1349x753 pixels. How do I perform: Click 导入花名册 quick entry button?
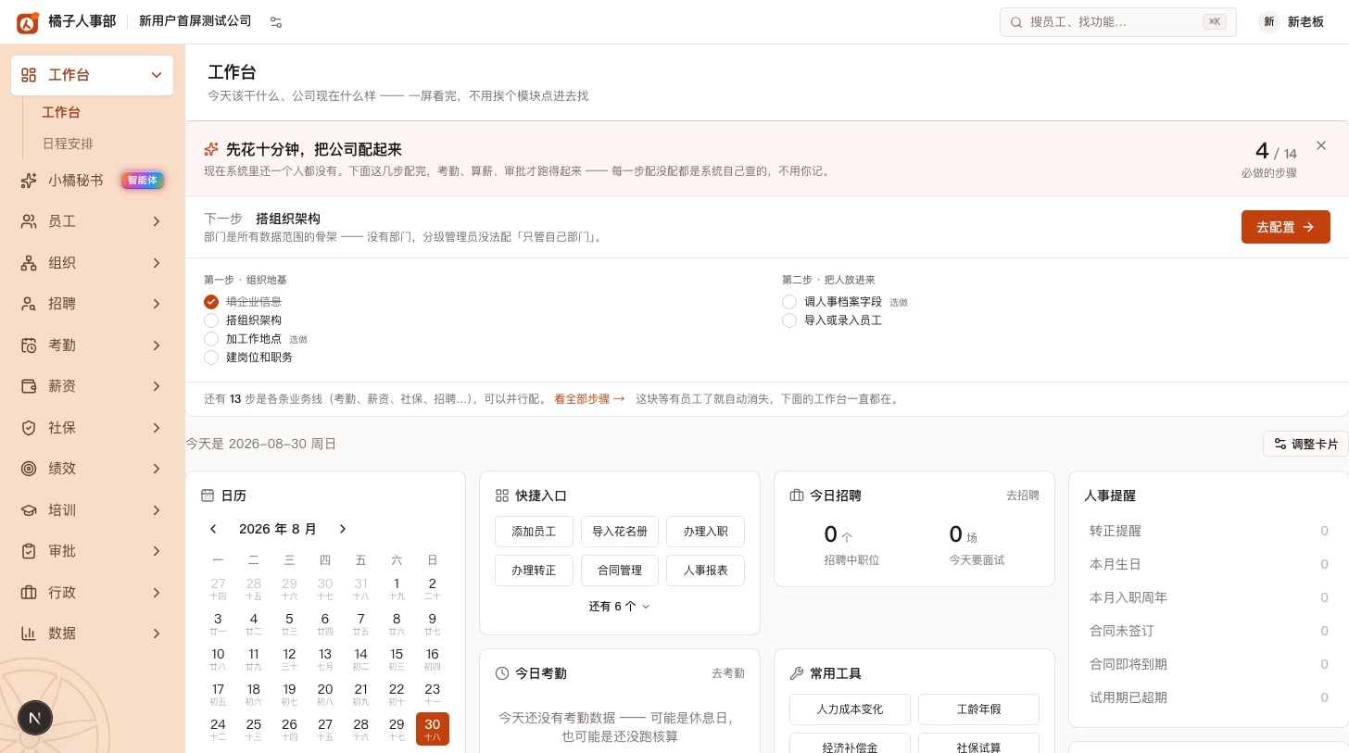(x=620, y=532)
